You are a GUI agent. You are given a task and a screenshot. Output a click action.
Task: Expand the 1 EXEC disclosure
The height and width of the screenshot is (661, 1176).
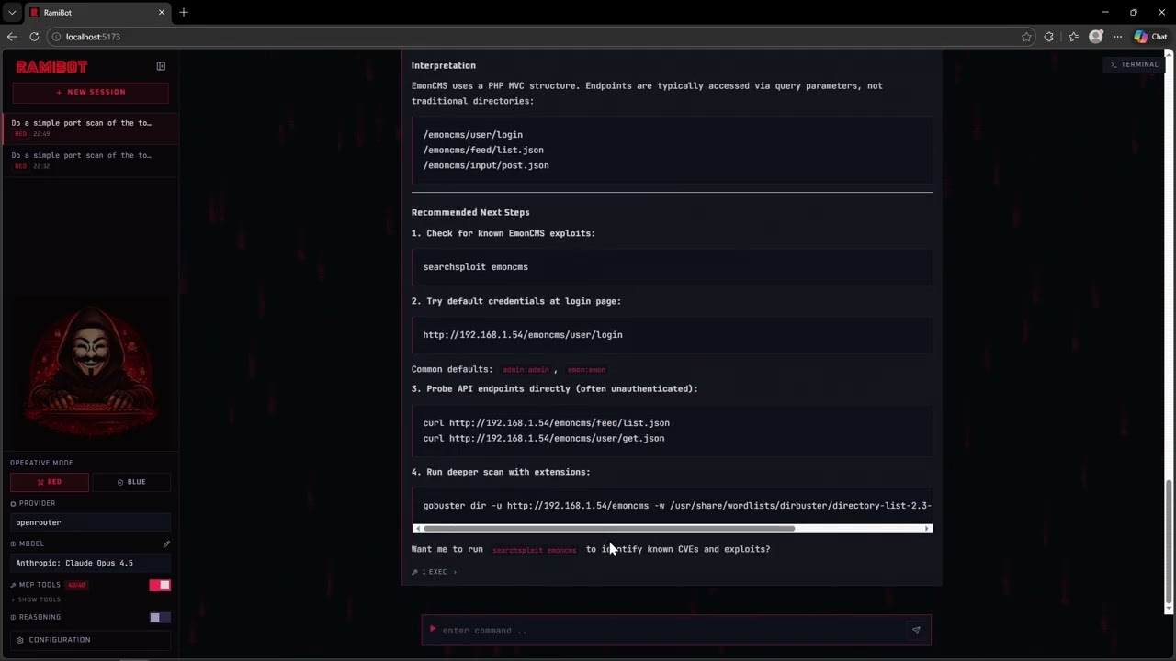[434, 571]
